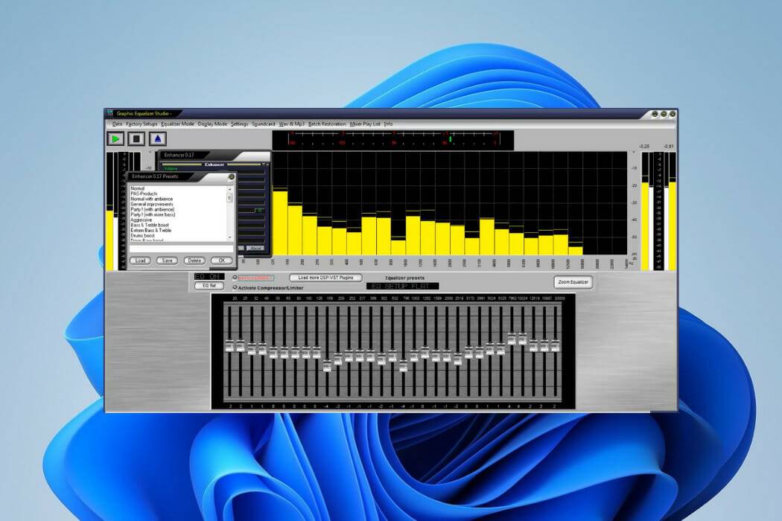Image resolution: width=782 pixels, height=521 pixels.
Task: Click the blue triangle eject icon
Action: [156, 137]
